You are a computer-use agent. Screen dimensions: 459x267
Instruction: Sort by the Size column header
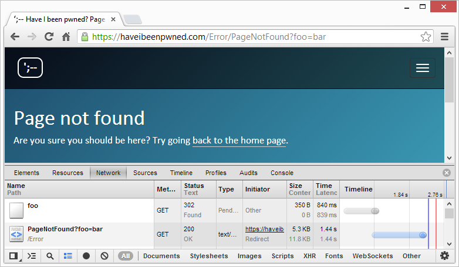click(x=300, y=189)
